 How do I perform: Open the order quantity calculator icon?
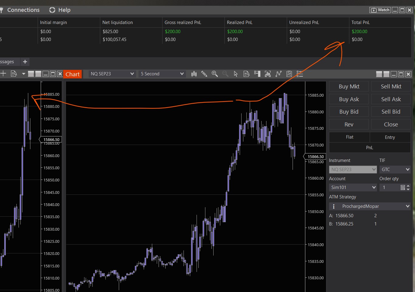click(x=403, y=187)
